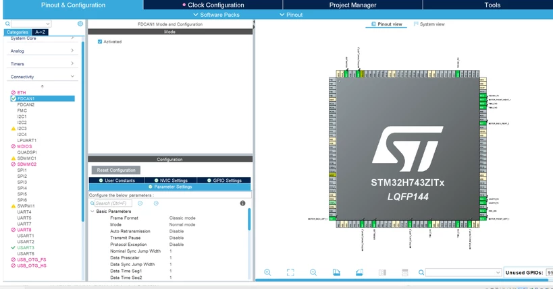Click the category list vertical scrollbar
This screenshot has height=289, width=553.
point(83,131)
